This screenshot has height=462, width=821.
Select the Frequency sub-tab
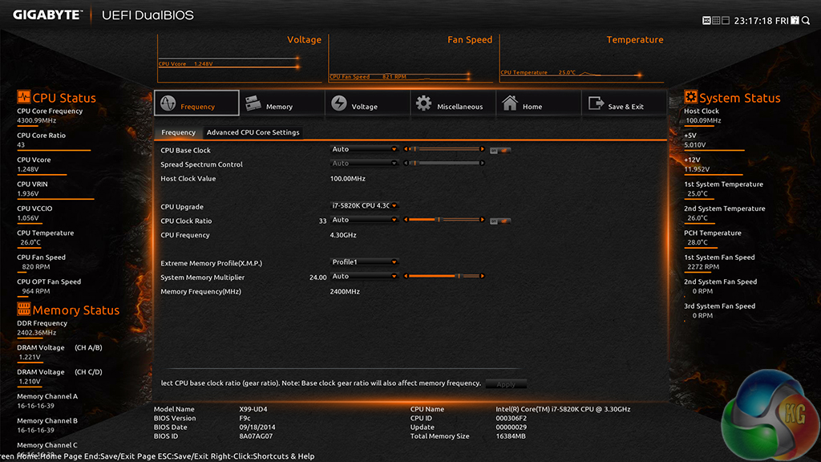point(178,132)
